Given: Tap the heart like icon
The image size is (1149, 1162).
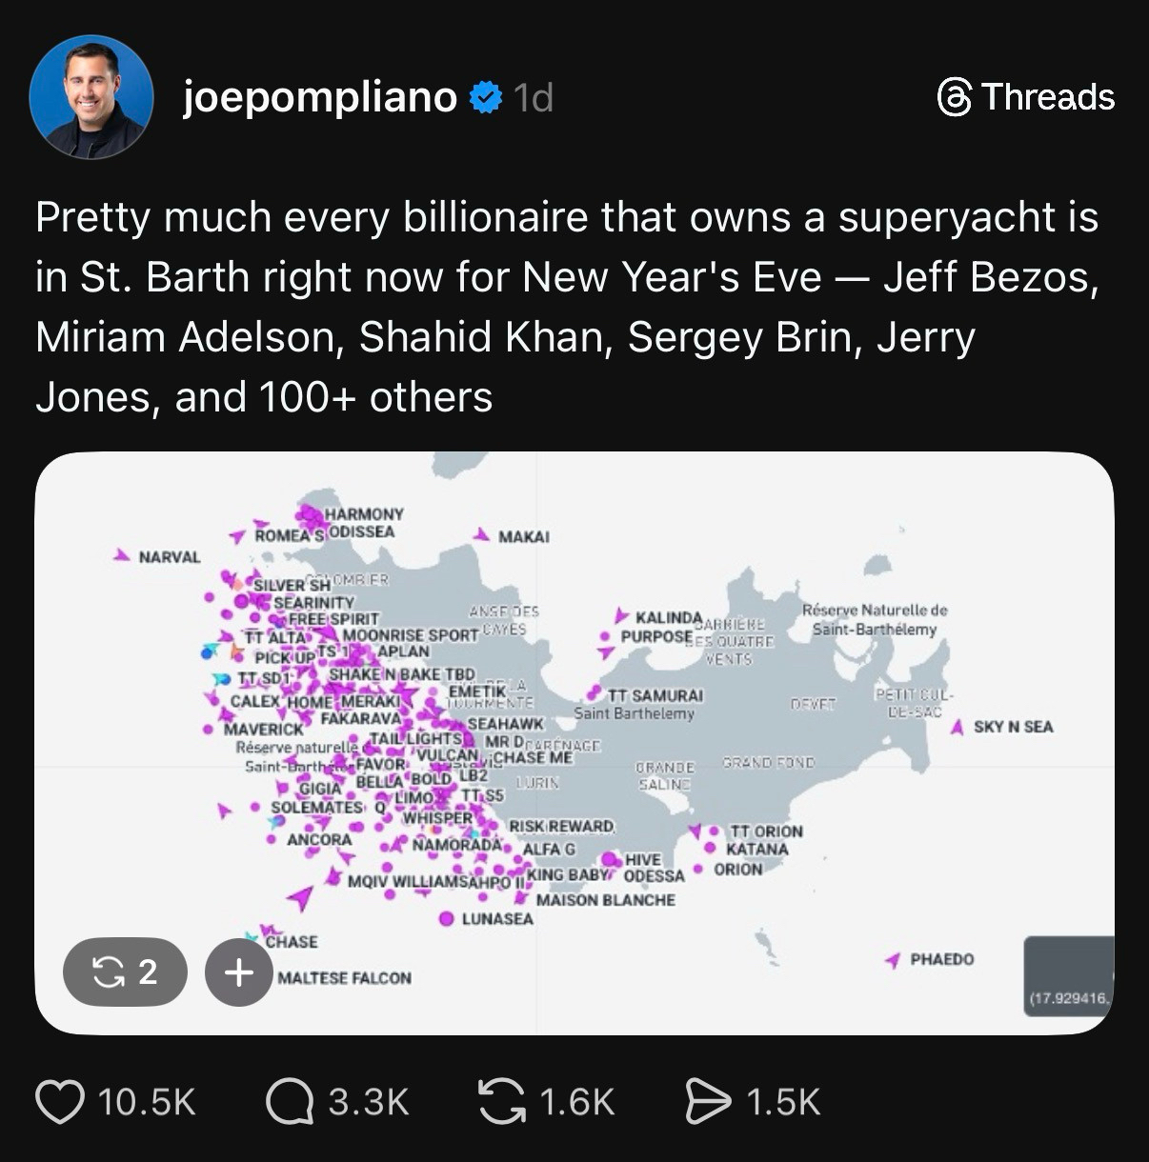Looking at the screenshot, I should click(x=60, y=1101).
